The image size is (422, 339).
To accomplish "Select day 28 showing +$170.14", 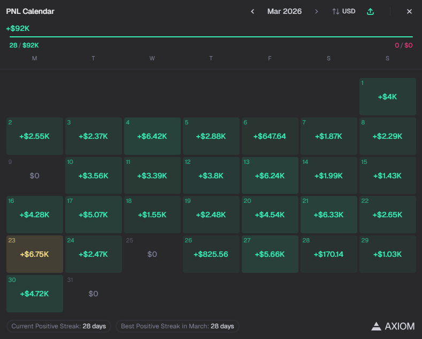I will 328,254.
